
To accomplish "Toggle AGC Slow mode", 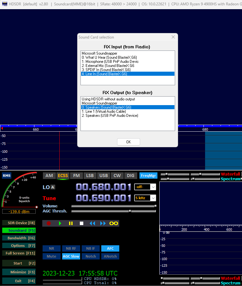I will (71, 256).
